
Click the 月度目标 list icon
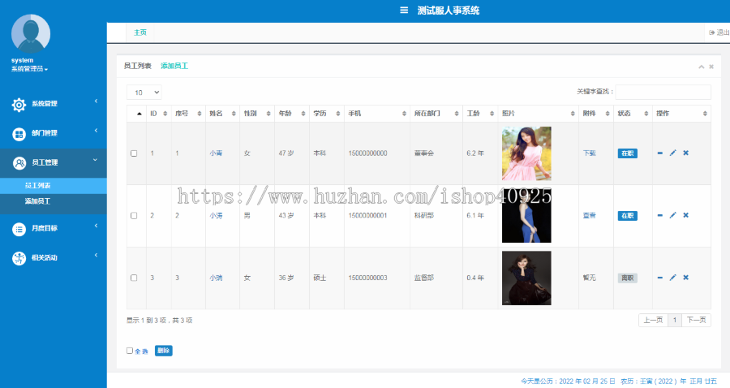19,229
